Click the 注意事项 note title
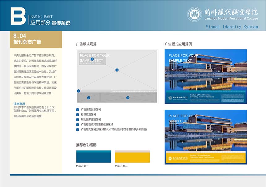 [x=19, y=104]
